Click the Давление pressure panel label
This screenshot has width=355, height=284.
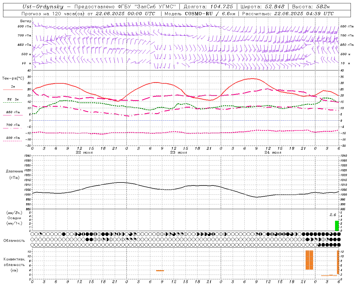pos(14,171)
